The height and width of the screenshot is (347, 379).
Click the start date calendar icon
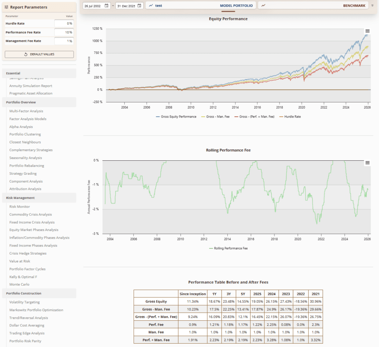click(107, 6)
